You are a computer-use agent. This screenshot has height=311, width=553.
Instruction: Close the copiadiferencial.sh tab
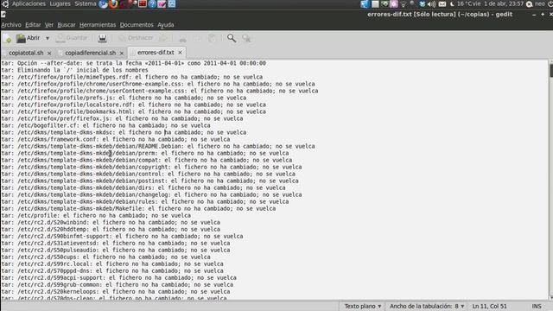[x=122, y=53]
